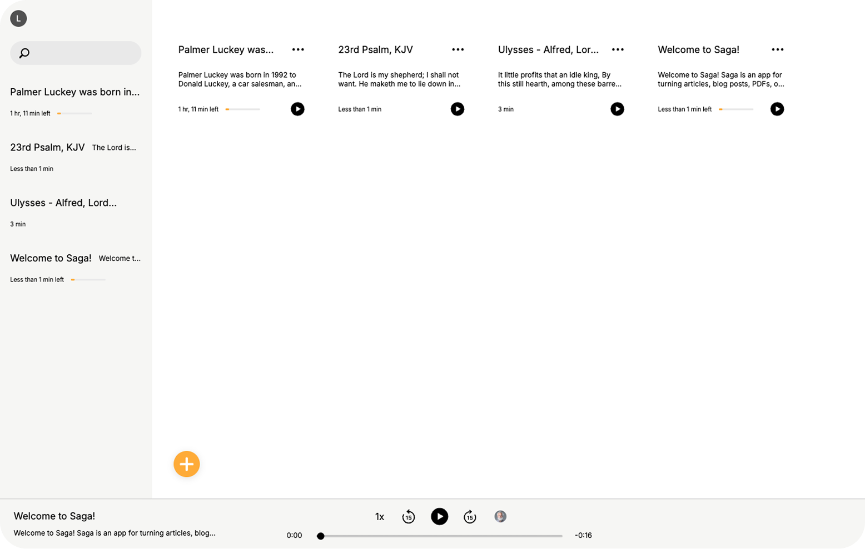The height and width of the screenshot is (549, 865).
Task: Open options menu for Palmer Luckey card
Action: 298,49
